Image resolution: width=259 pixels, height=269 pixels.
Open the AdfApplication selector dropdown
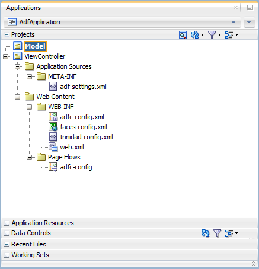pyautogui.click(x=122, y=22)
